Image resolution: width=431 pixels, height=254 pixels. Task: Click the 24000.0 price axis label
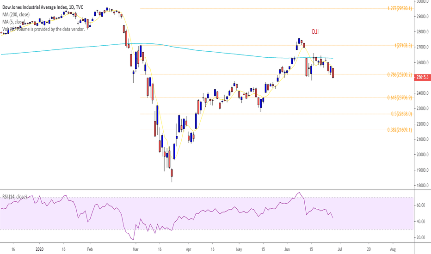click(x=423, y=93)
